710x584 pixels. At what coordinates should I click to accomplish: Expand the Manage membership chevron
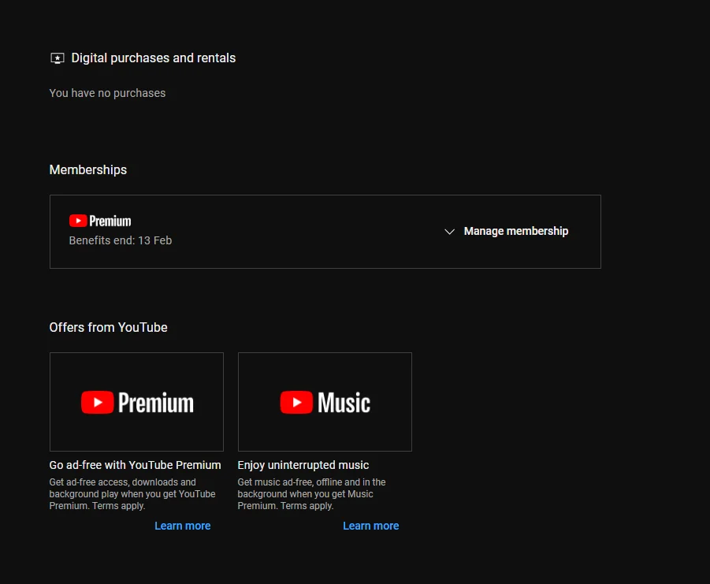[x=449, y=232]
